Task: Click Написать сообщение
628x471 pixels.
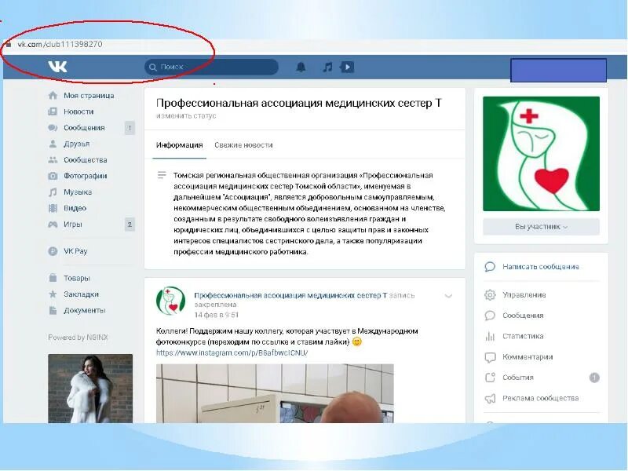Action: coord(541,267)
